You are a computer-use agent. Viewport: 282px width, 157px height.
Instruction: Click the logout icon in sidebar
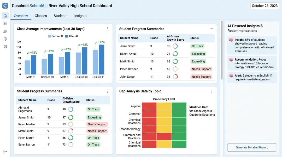[5, 152]
